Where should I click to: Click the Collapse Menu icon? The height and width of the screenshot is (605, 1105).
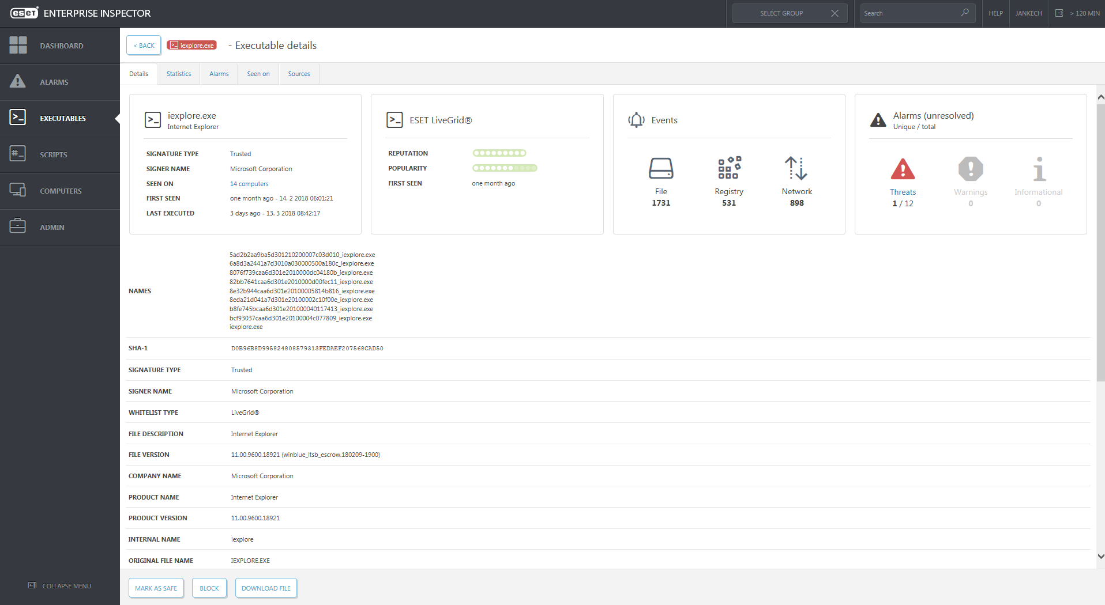pyautogui.click(x=32, y=585)
